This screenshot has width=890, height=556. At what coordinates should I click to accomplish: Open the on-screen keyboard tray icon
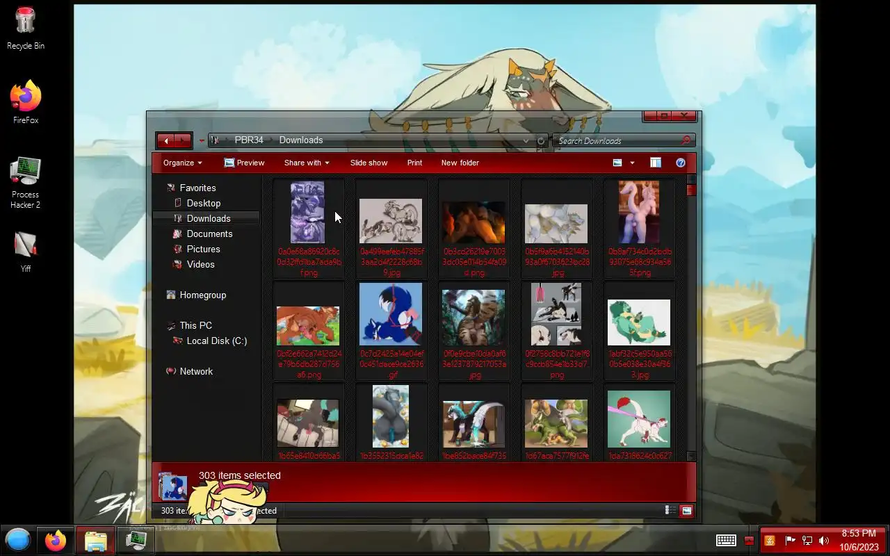coord(727,541)
